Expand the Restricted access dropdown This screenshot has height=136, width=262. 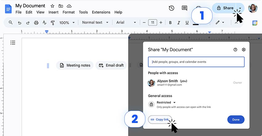point(166,102)
